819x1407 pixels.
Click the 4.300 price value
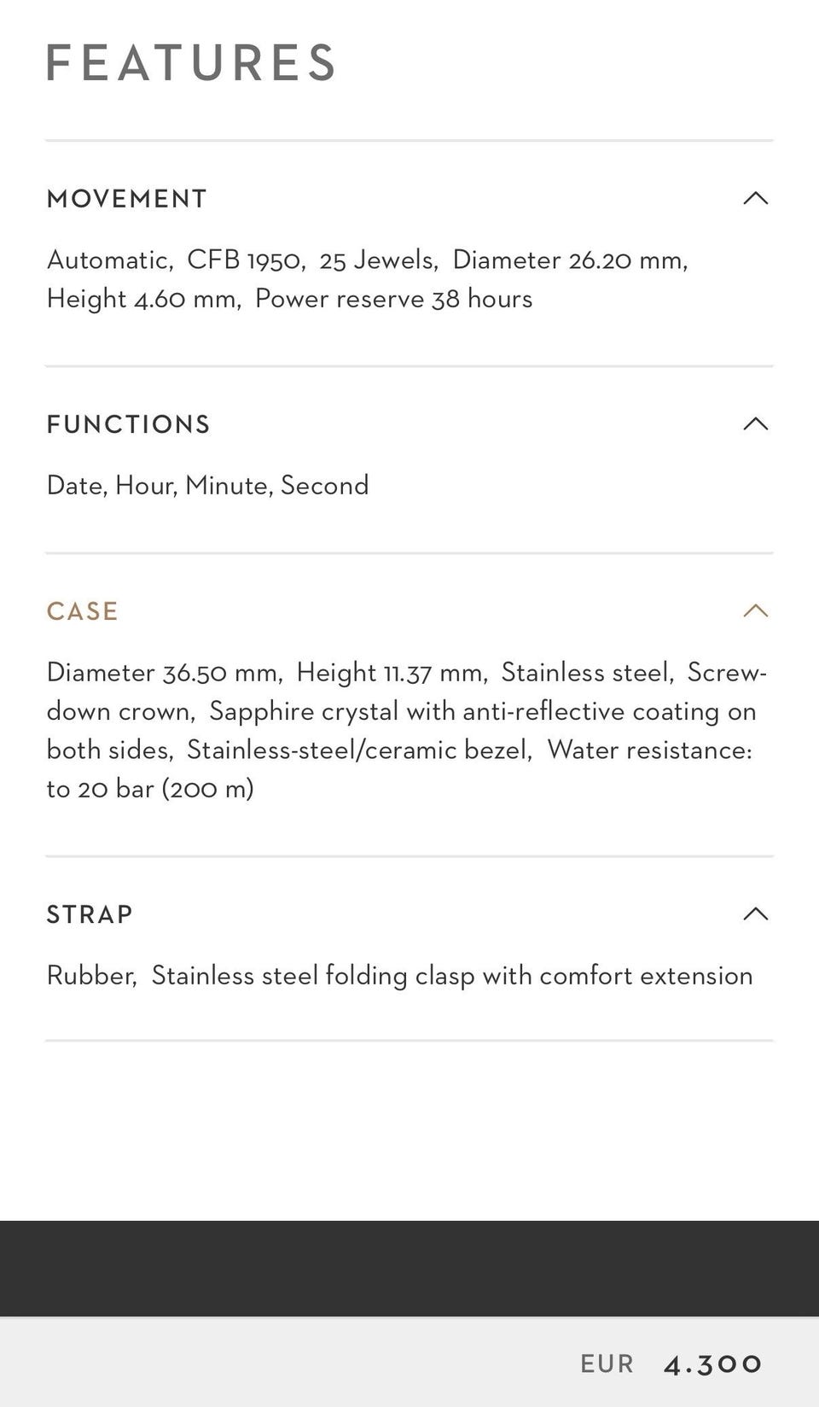point(712,1364)
